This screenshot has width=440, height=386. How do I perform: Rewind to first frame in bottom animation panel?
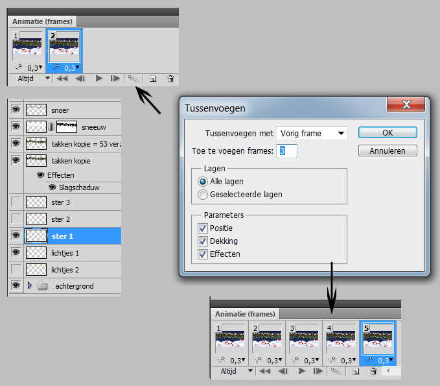pos(264,371)
